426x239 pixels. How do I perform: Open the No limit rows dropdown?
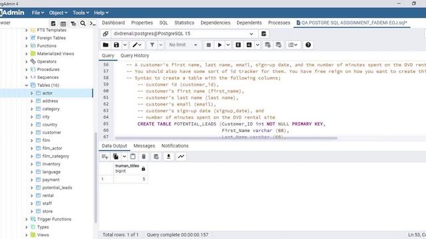(x=183, y=45)
